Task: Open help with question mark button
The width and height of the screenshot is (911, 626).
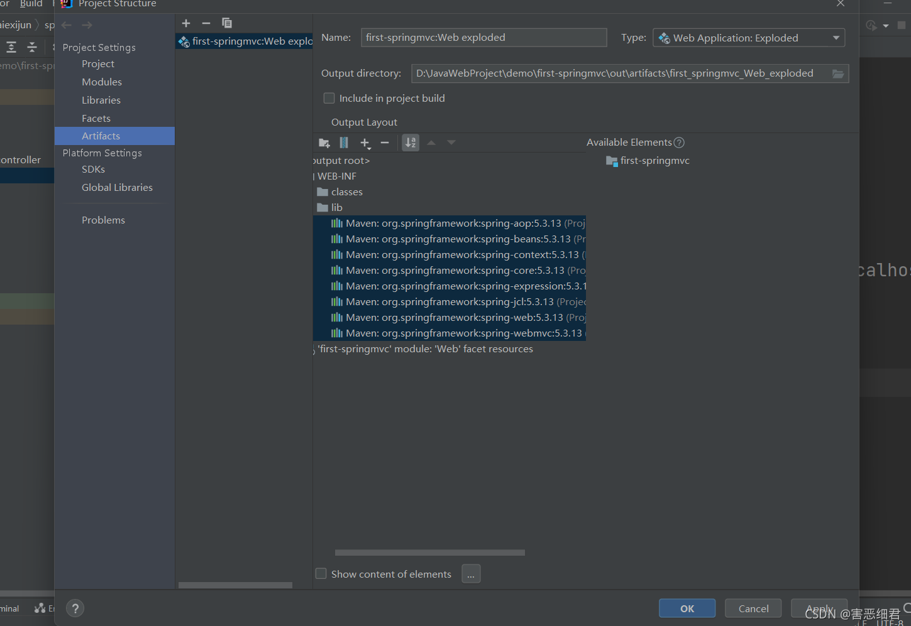Action: coord(75,608)
